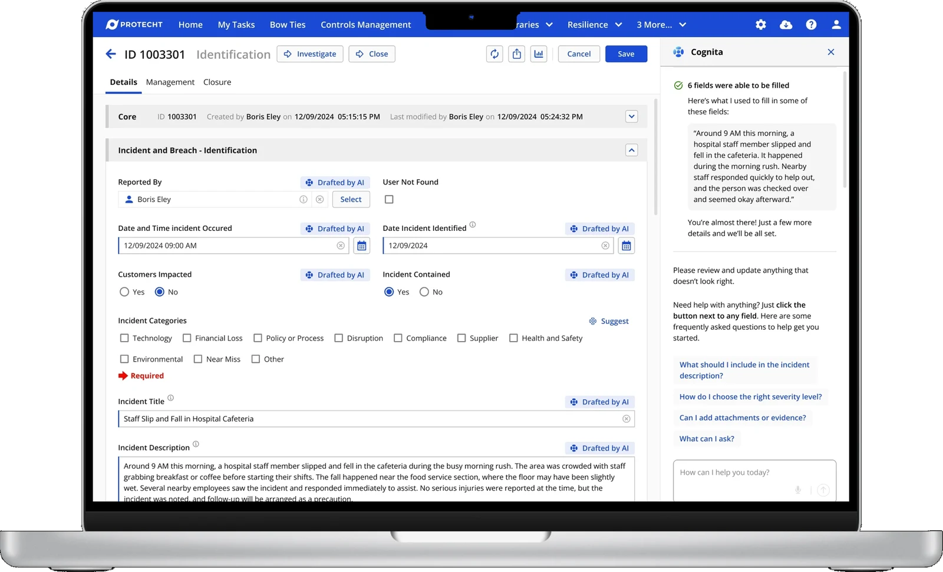Open the settings gear icon
Screen dimensions: 943x572
coord(761,25)
